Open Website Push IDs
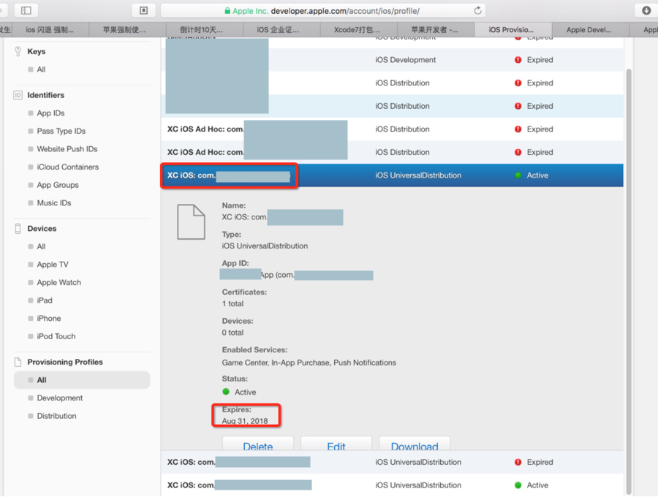 coord(67,149)
